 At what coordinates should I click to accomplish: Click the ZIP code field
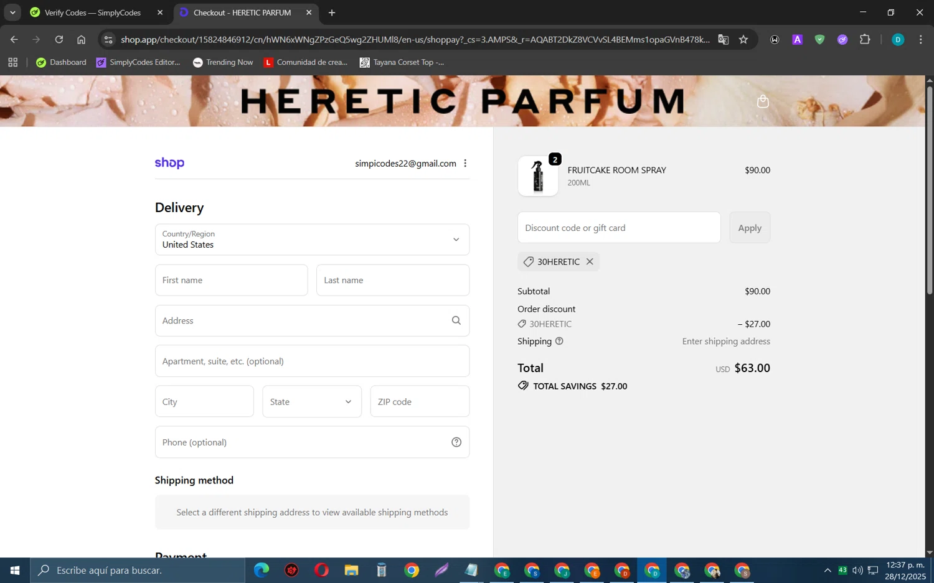[420, 401]
